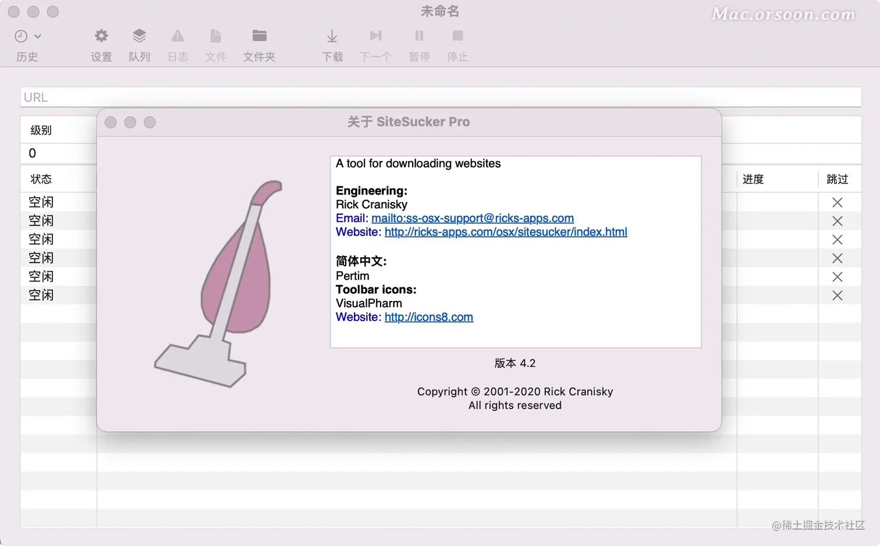Open the Log (日志) warning icon
The height and width of the screenshot is (546, 880).
(178, 36)
